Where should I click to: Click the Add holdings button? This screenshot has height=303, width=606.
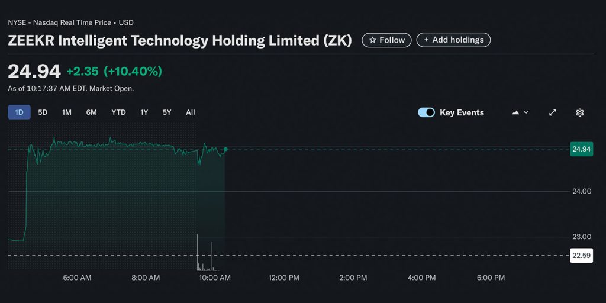(x=453, y=40)
